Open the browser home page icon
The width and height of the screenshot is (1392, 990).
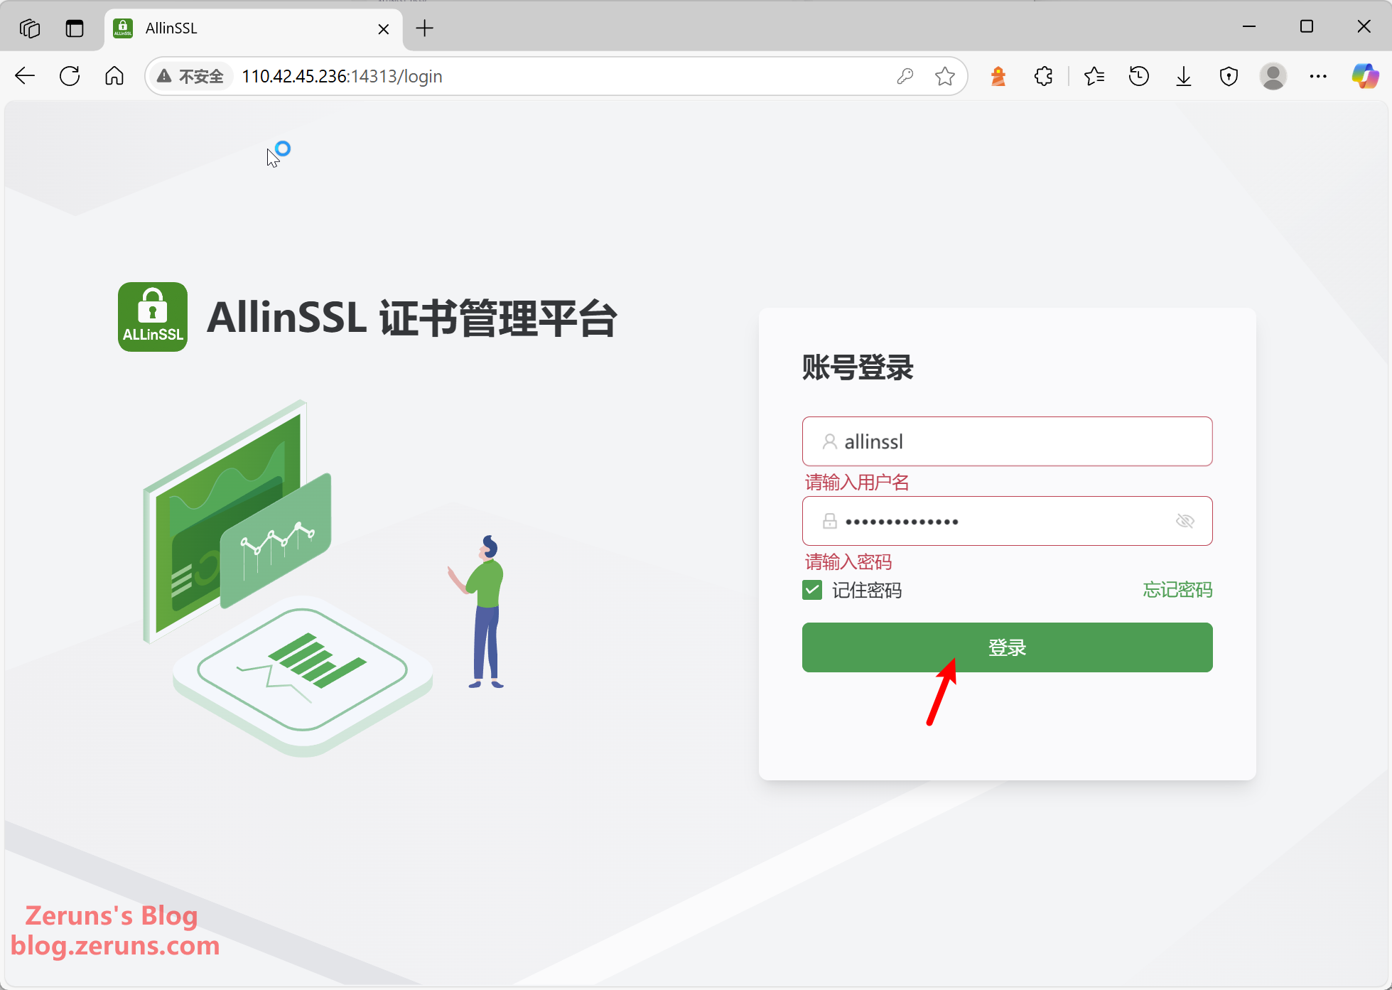pyautogui.click(x=114, y=76)
